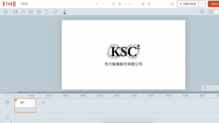
Task: Copy the selected asset
Action: 113,4
